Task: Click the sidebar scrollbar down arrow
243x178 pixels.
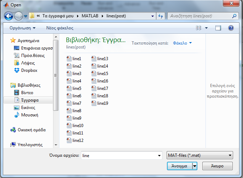Action: [56, 145]
